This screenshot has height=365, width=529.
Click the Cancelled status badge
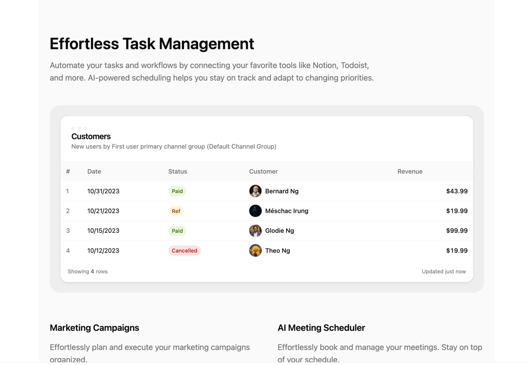point(184,251)
